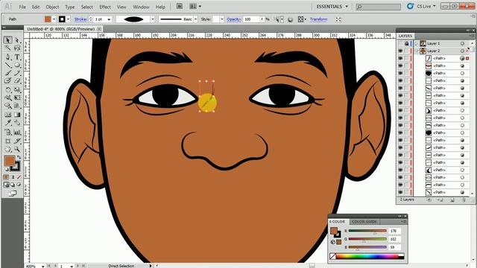The height and width of the screenshot is (268, 477).
Task: Enable Draw Behind mode
Action: tap(13, 185)
